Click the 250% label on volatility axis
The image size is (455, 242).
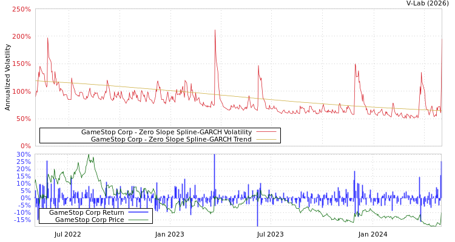coord(21,10)
